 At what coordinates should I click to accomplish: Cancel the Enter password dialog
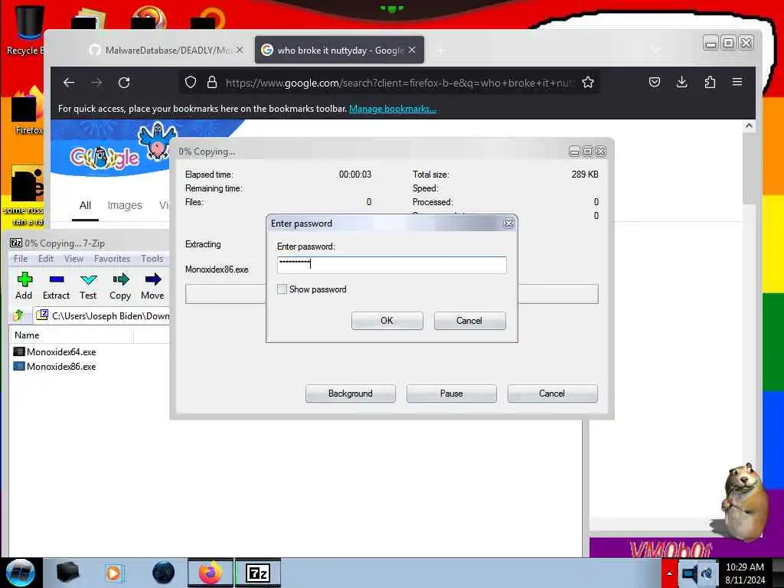pyautogui.click(x=469, y=321)
